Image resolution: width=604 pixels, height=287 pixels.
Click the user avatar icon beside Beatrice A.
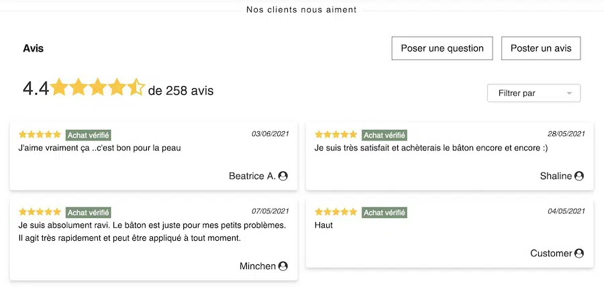(x=283, y=176)
